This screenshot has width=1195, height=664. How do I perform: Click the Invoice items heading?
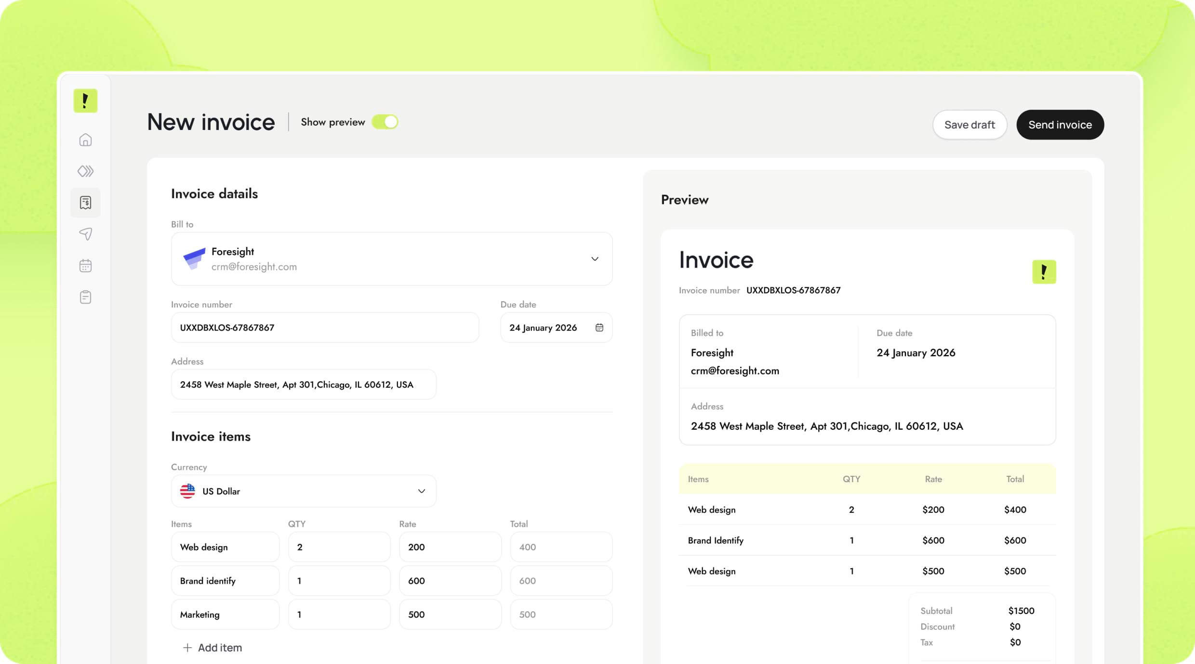(x=211, y=436)
